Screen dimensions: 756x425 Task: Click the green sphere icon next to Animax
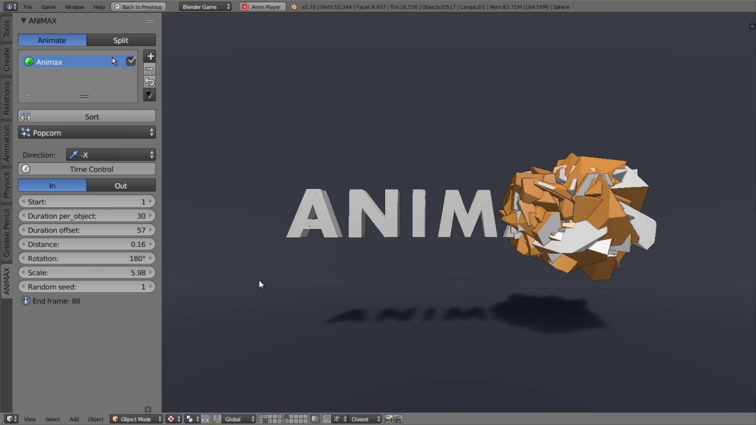(x=29, y=61)
